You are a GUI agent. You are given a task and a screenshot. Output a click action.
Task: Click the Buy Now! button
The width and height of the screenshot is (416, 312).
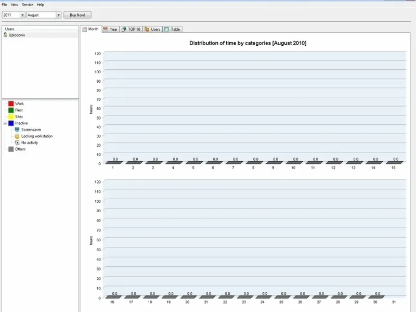[x=77, y=15]
